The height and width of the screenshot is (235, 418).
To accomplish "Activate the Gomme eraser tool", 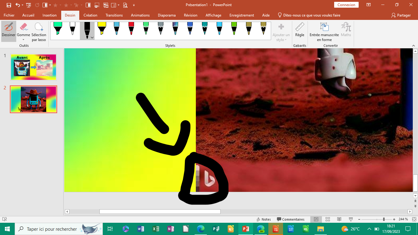I will pyautogui.click(x=24, y=28).
